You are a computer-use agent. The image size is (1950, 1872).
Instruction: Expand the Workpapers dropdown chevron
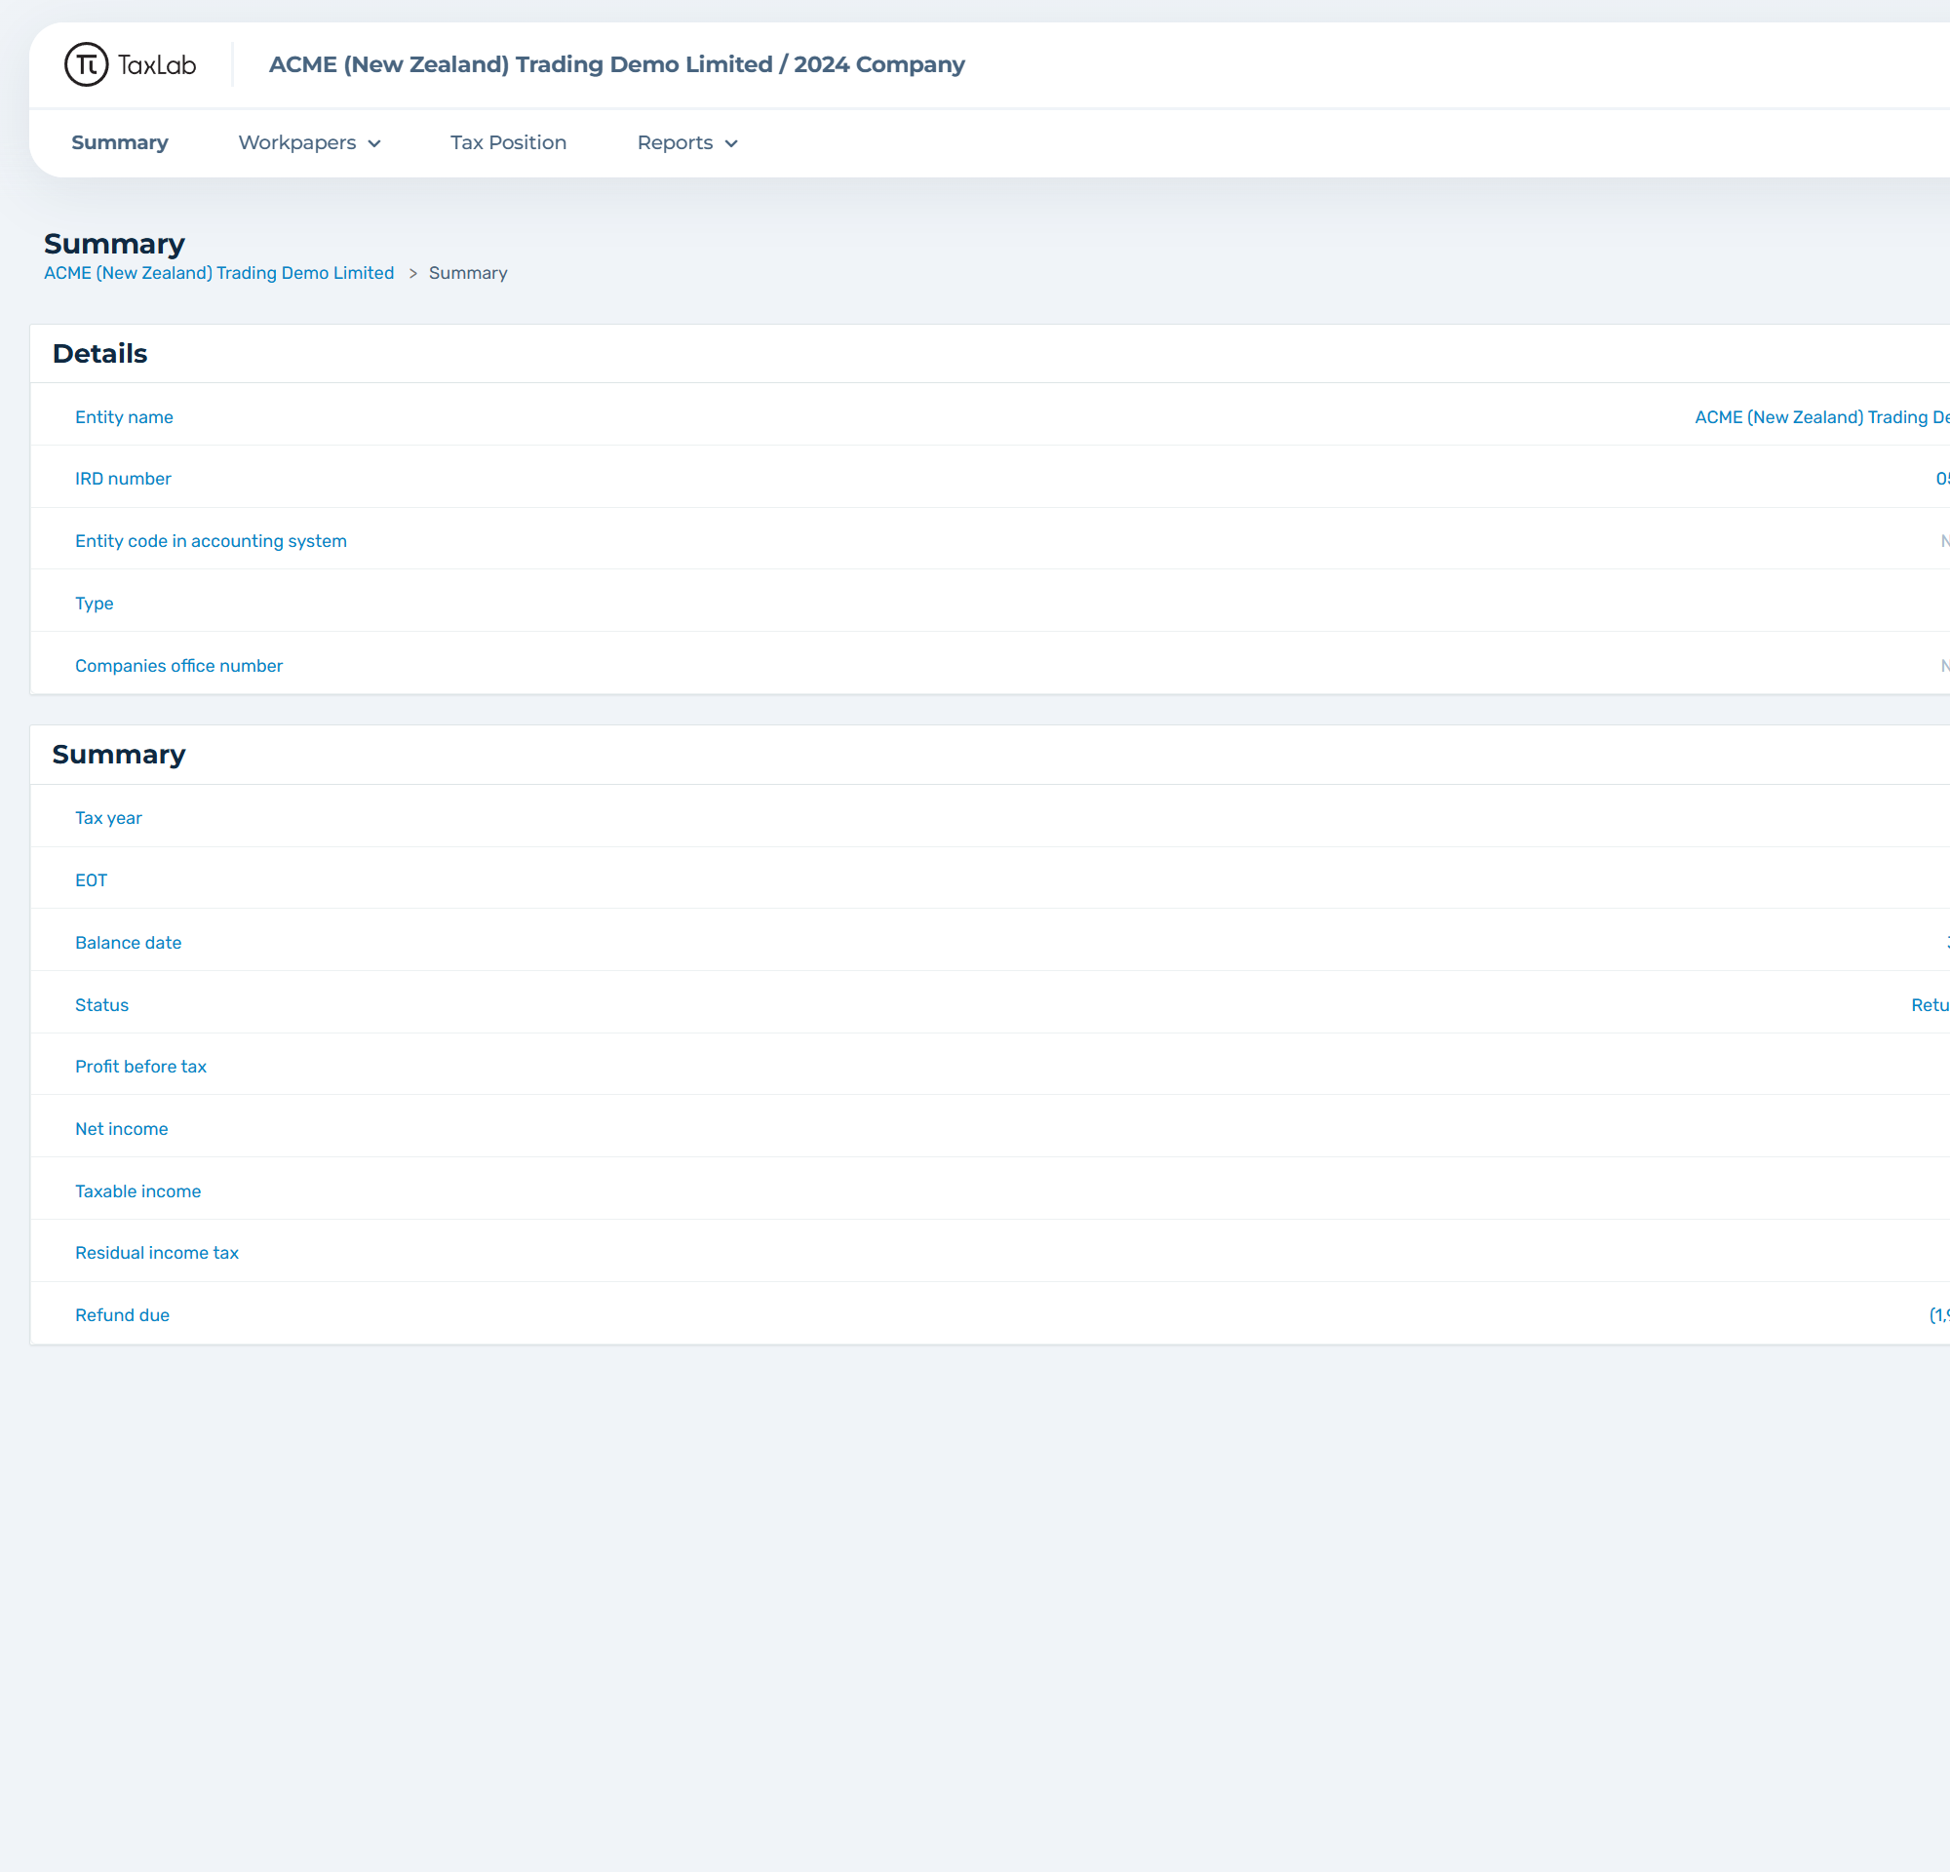point(374,144)
